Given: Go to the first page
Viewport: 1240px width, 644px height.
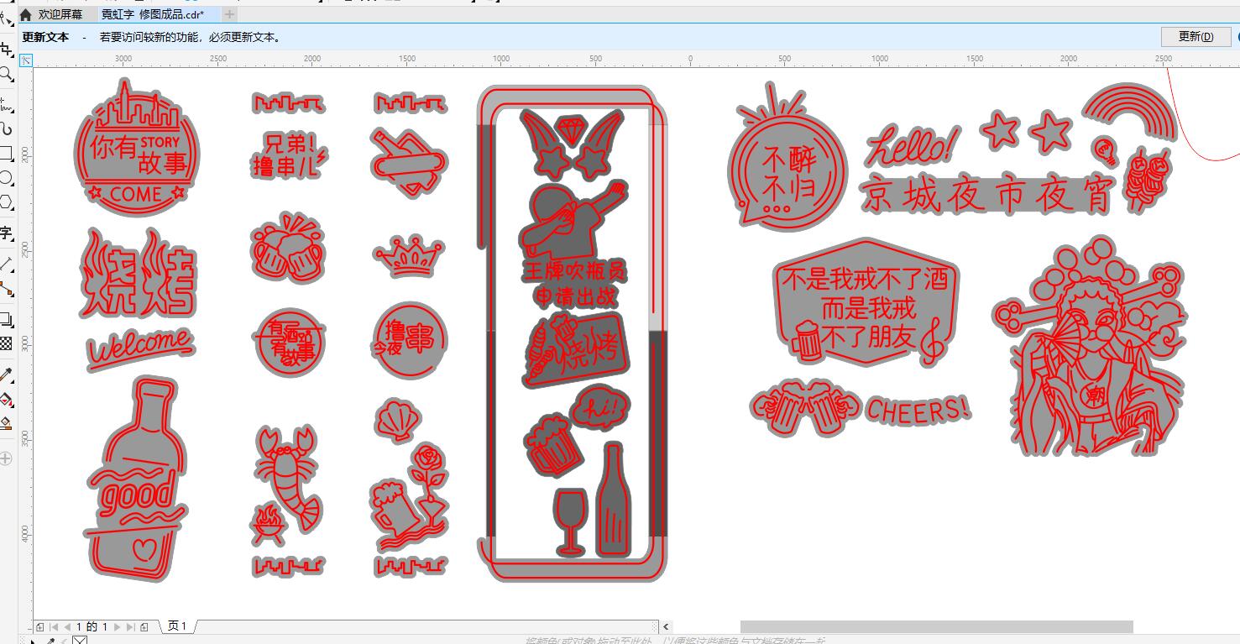Looking at the screenshot, I should 55,626.
